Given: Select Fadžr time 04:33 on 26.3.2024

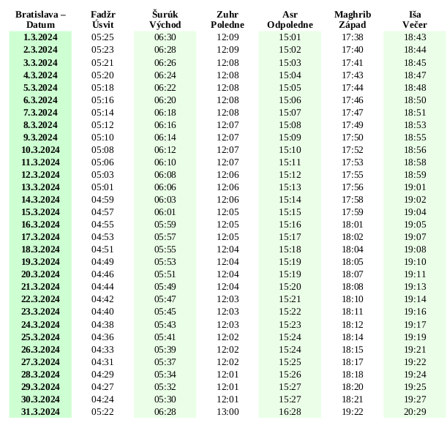Looking at the screenshot, I should pyautogui.click(x=102, y=350).
